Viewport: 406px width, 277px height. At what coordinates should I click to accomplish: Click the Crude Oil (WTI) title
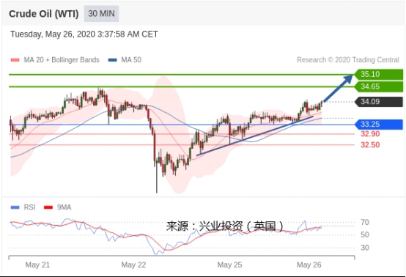(x=44, y=14)
